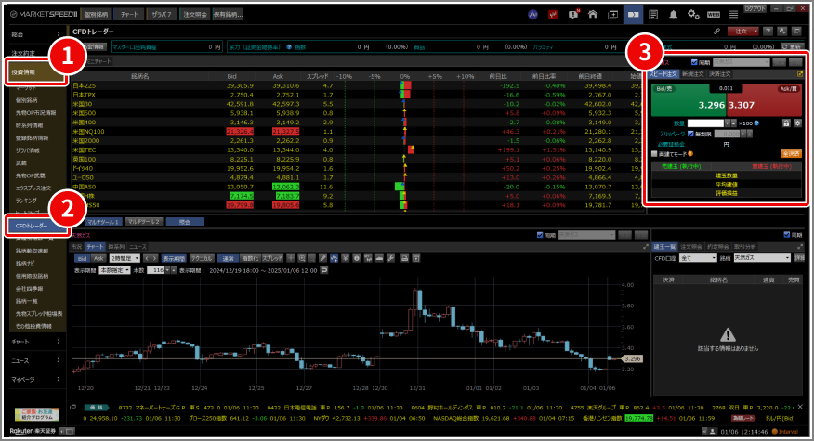Image resolution: width=814 pixels, height=441 pixels.
Task: Select the Ask toggle in chart toolbar
Action: coord(98,258)
